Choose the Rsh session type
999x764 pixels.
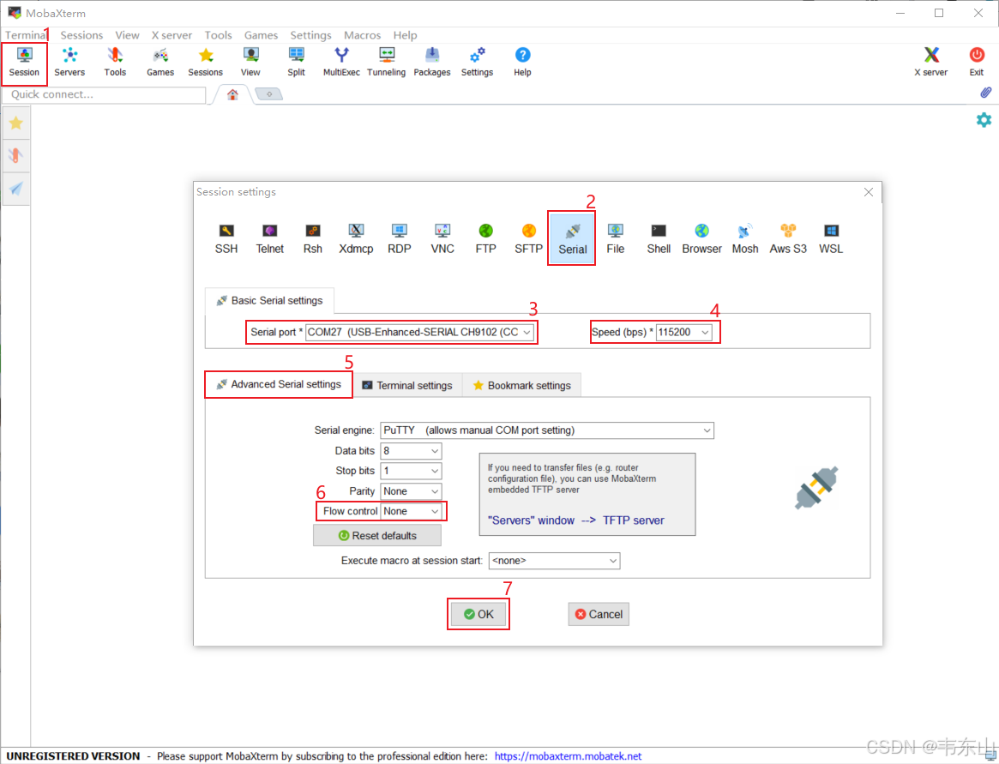click(313, 239)
